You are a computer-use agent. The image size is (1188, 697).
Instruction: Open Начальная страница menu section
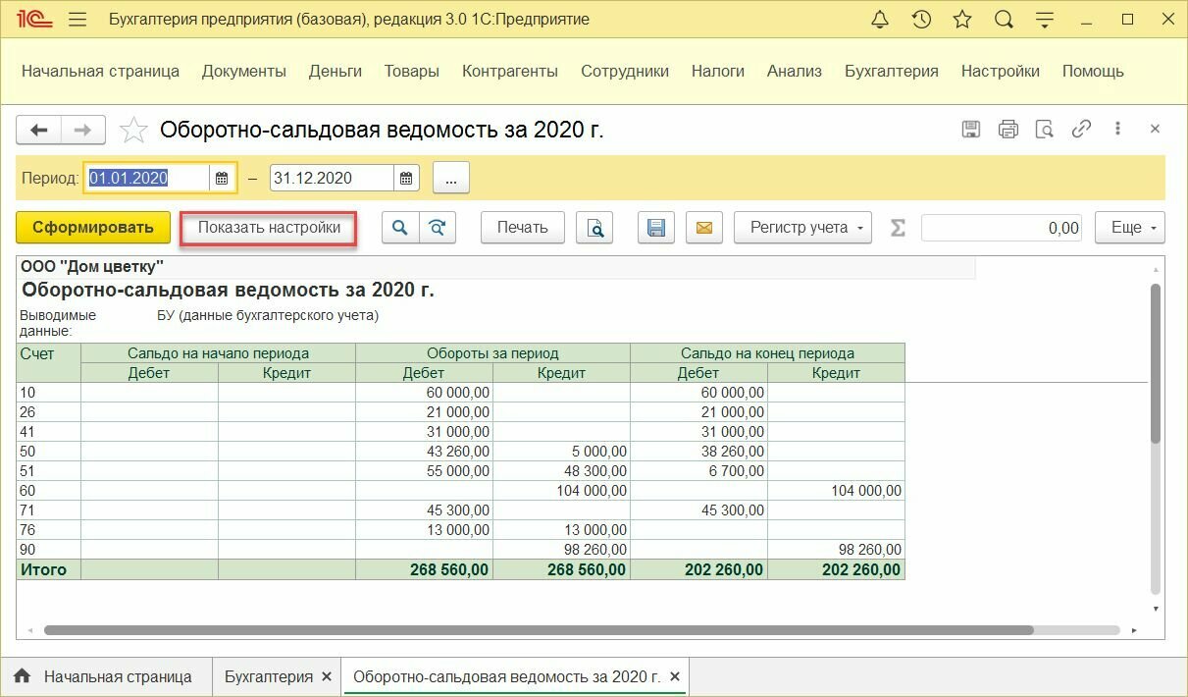click(x=101, y=71)
